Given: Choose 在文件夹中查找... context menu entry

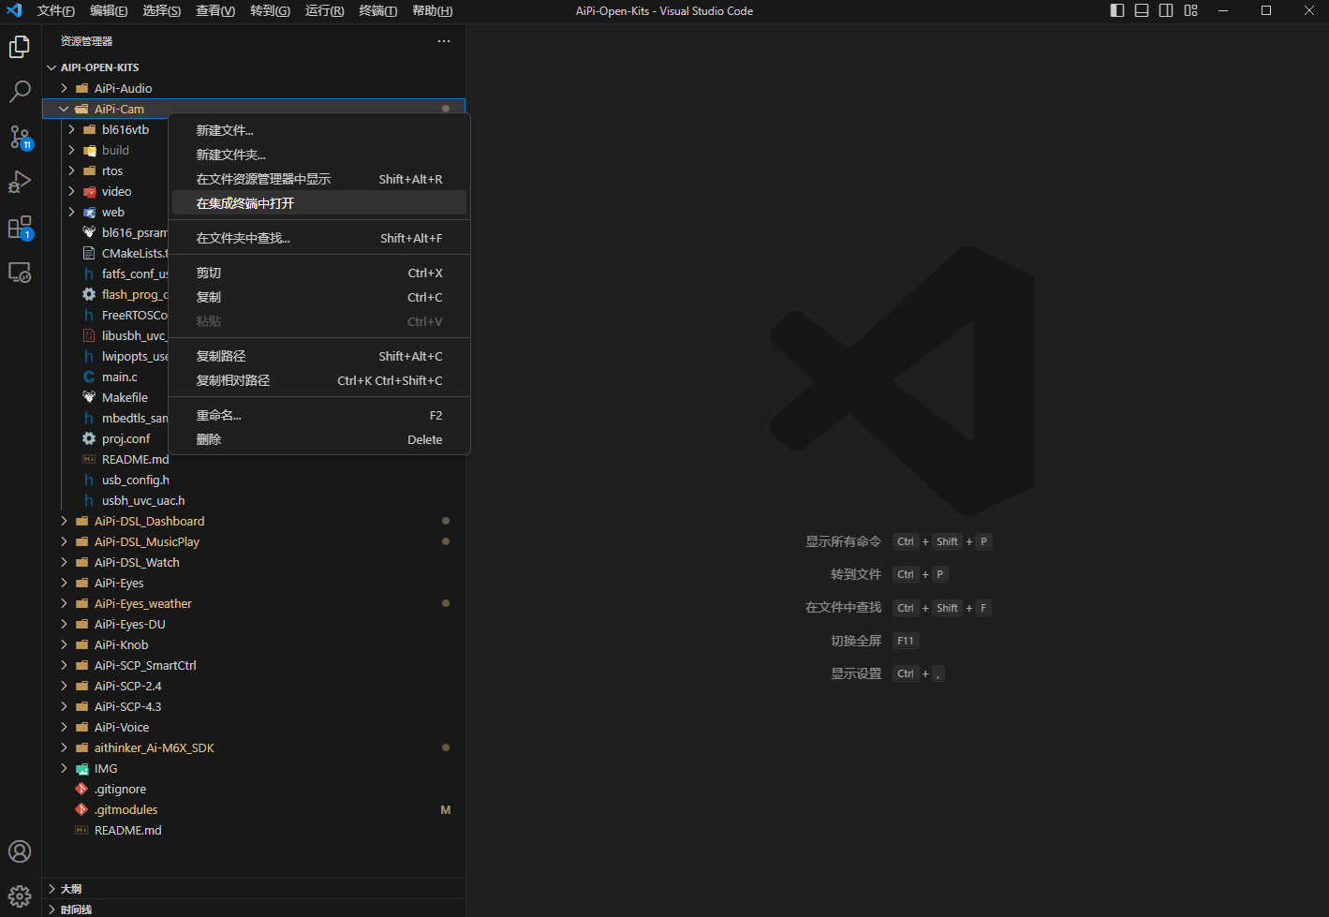Looking at the screenshot, I should coord(319,238).
